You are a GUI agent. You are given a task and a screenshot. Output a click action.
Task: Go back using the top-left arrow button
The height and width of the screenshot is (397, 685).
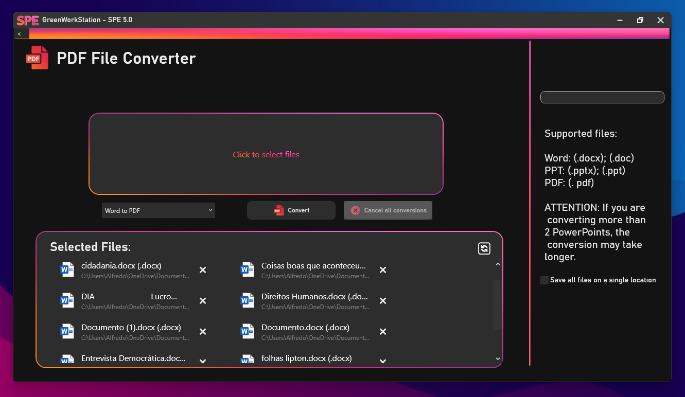coord(20,34)
